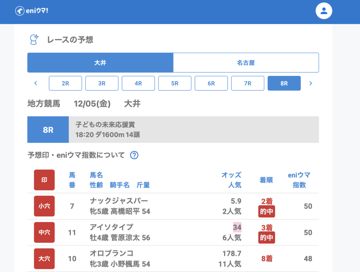This screenshot has height=272, width=360.
Task: Go to previous races with left chevron
Action: 36,83
